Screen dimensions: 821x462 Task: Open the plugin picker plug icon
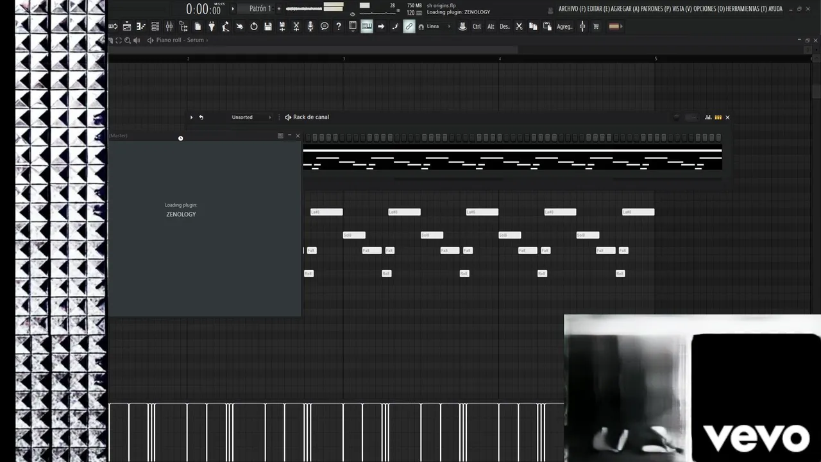click(212, 26)
